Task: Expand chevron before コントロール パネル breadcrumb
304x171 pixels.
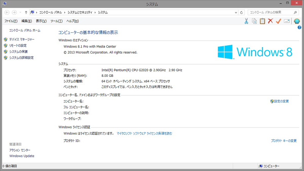Action: tap(36, 13)
